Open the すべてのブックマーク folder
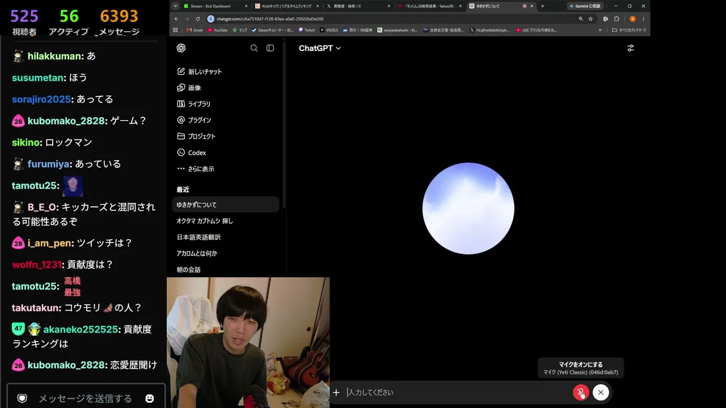 coord(630,30)
